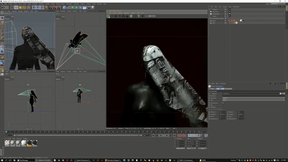Open the Deformer palette icon
288x162 pixels.
[81, 8]
